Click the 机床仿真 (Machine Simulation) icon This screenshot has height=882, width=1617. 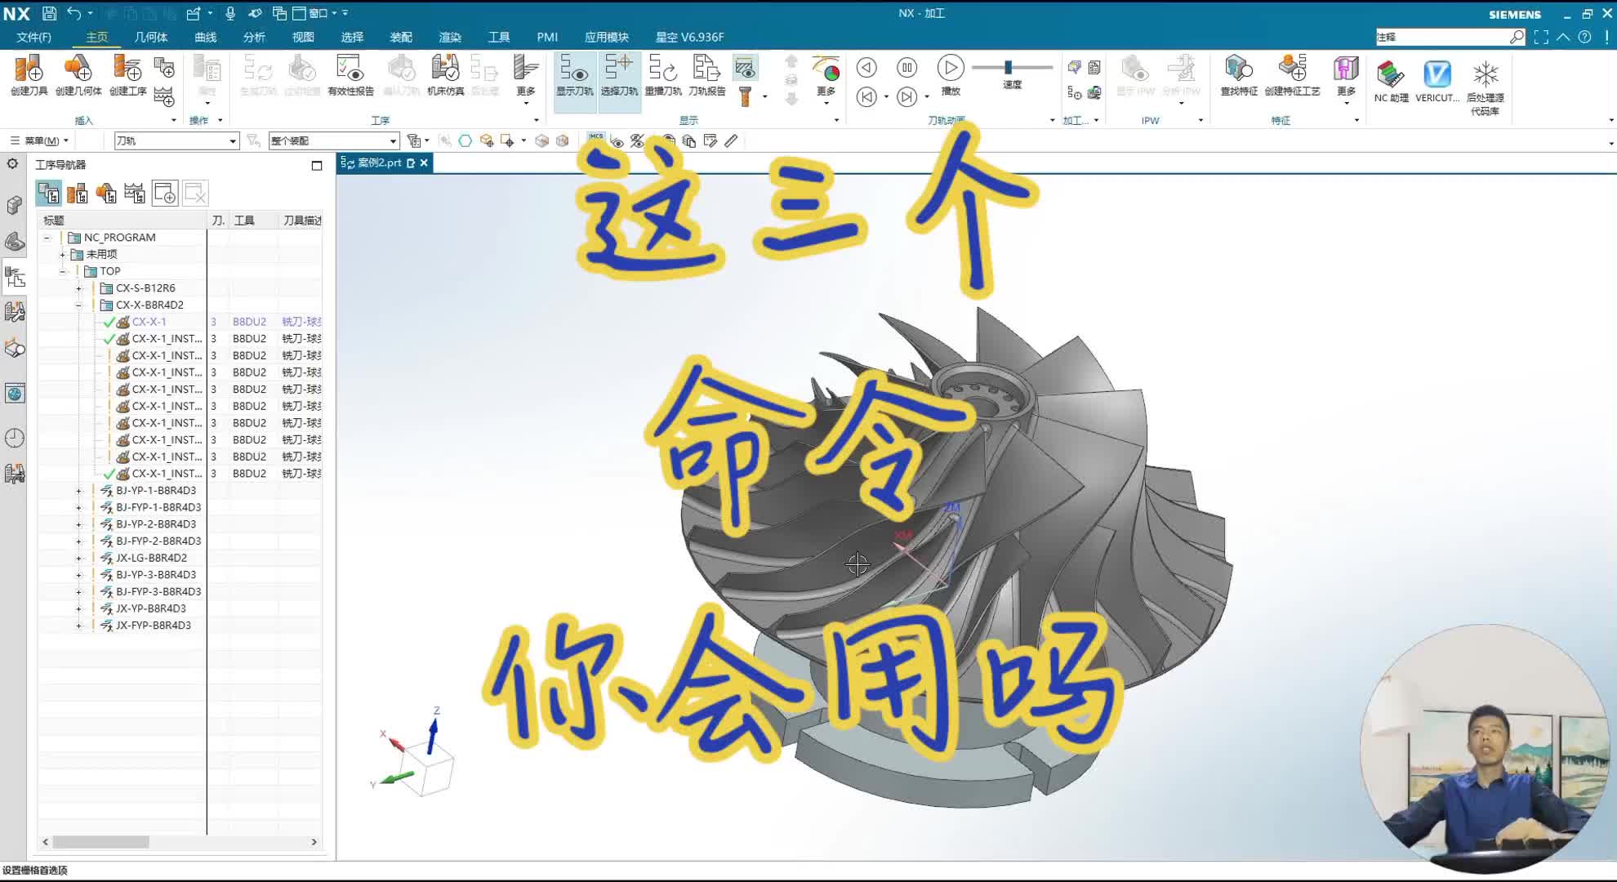445,78
